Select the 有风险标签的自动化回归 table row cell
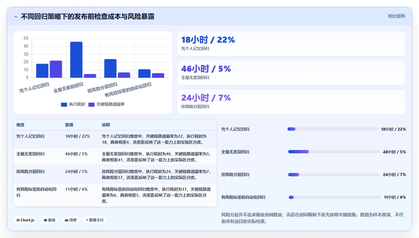 coord(38,195)
